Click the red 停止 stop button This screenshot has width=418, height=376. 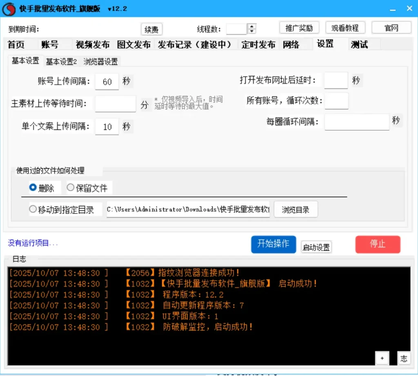tap(377, 244)
